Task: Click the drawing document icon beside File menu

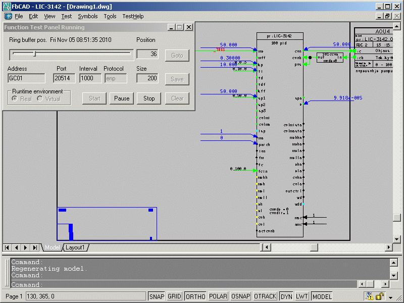Action: (x=8, y=16)
